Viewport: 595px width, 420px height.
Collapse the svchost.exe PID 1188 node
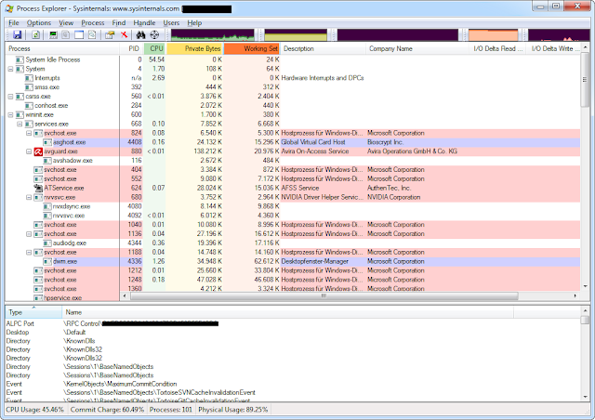coord(29,253)
